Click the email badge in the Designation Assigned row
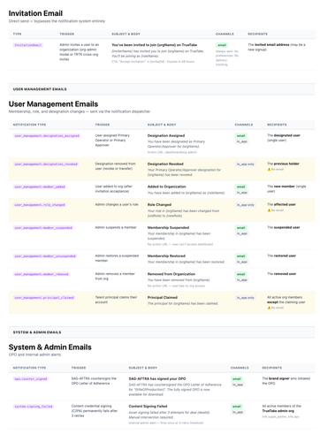The height and width of the screenshot is (442, 320). (x=241, y=136)
